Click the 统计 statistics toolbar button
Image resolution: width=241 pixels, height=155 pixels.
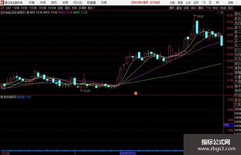[194, 8]
